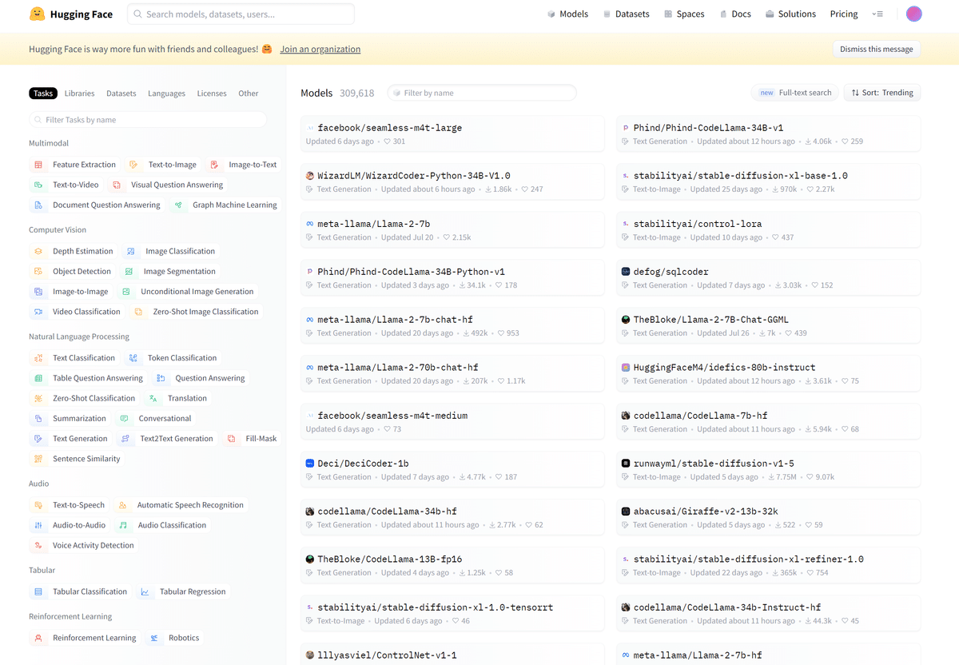Click the Image Segmentation icon
The image size is (959, 665).
pos(129,271)
